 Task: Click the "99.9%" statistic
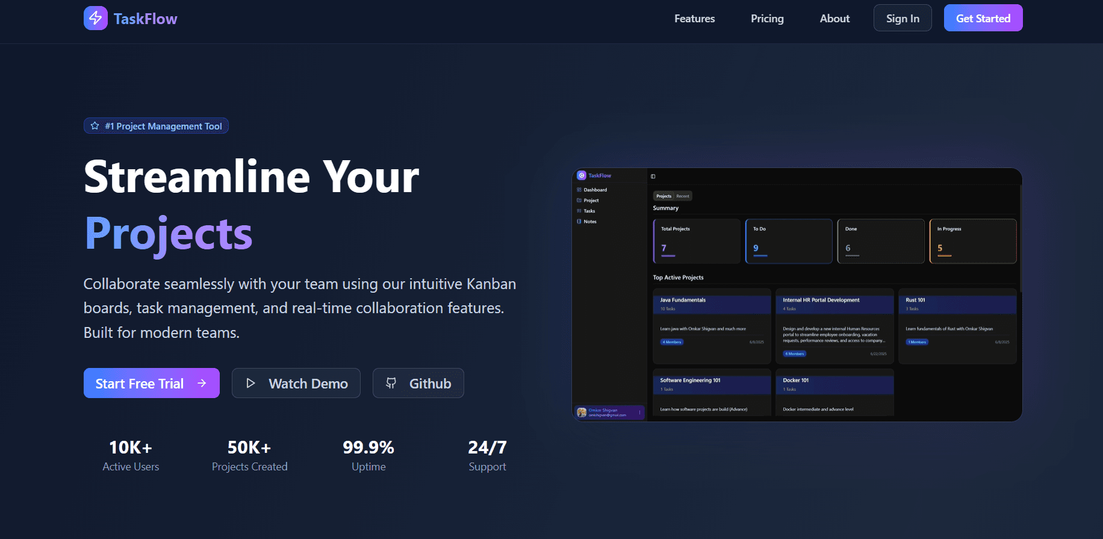point(368,447)
